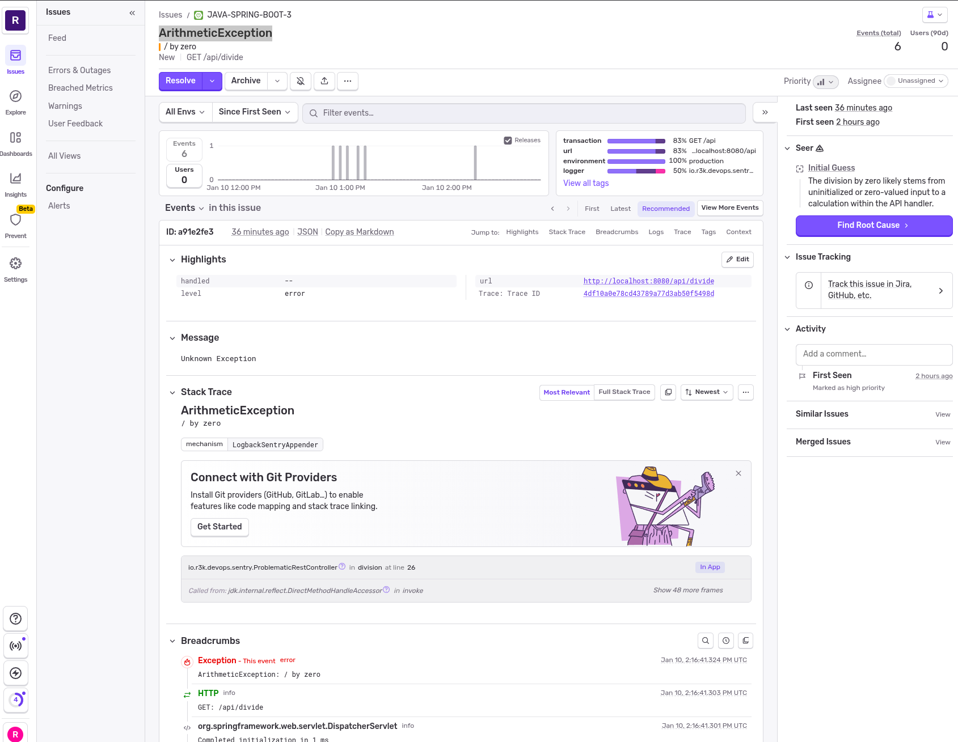This screenshot has height=742, width=958.
Task: Open the All Envs dropdown
Action: pos(185,112)
